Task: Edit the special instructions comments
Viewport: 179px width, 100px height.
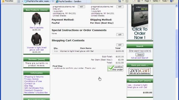Action: (120, 34)
